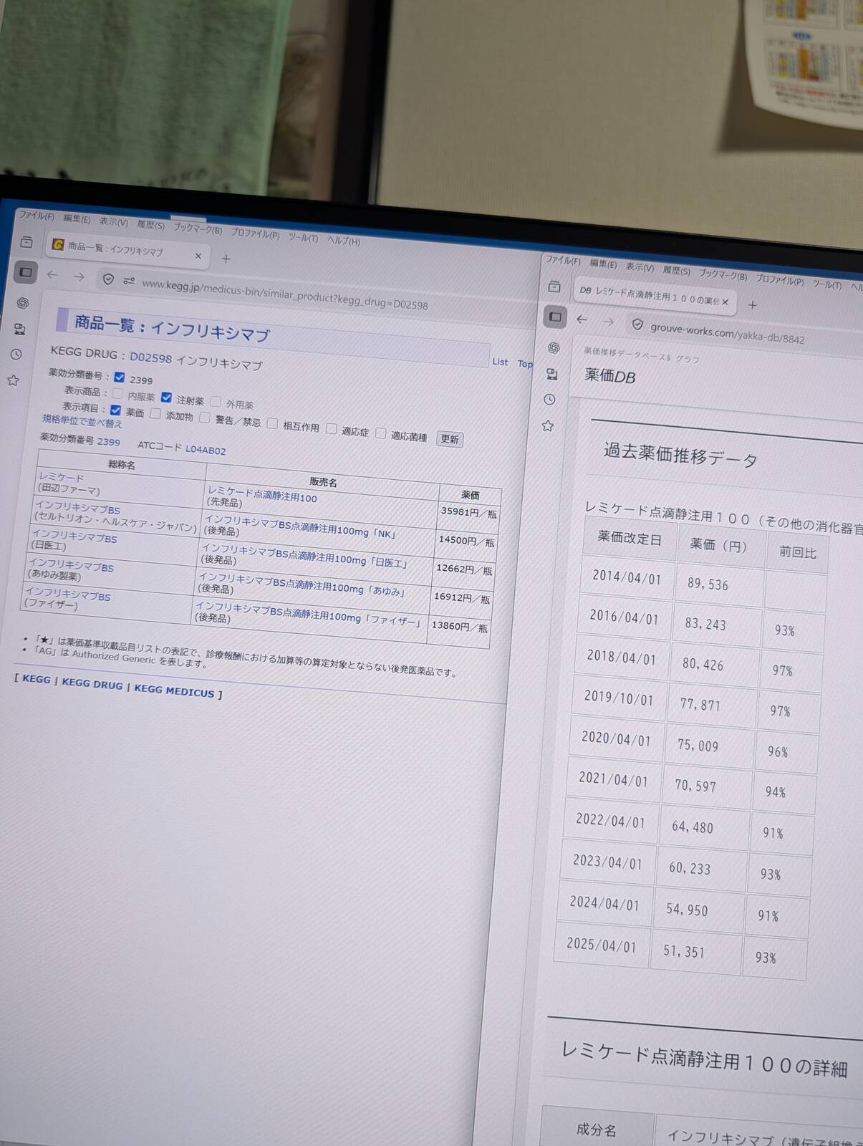The image size is (863, 1146).
Task: Click back arrow in KEGG window
Action: point(52,274)
